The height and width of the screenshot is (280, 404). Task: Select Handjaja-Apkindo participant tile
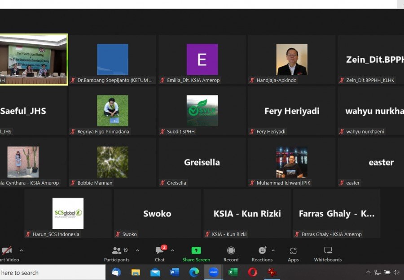point(291,60)
